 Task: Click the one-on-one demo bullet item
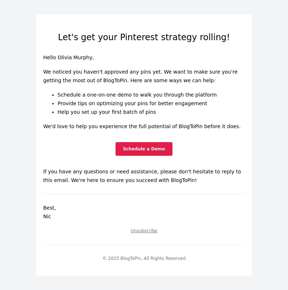(137, 95)
